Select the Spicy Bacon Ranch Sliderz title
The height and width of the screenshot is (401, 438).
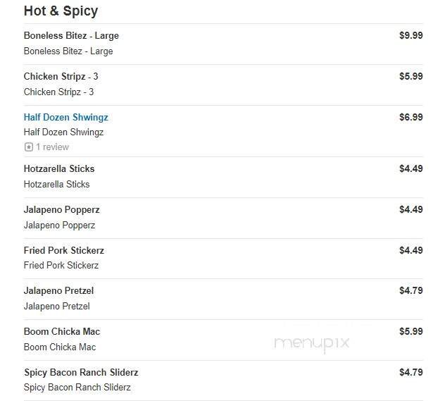click(x=81, y=373)
